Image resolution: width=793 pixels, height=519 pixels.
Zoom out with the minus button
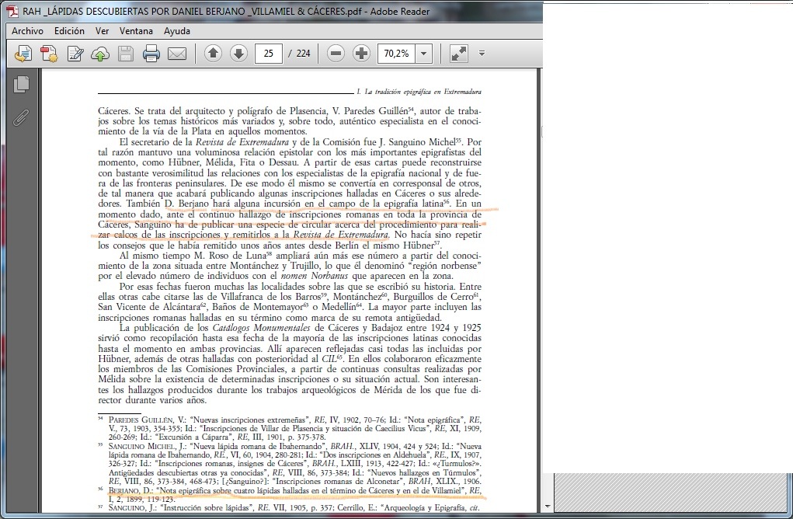(x=336, y=54)
